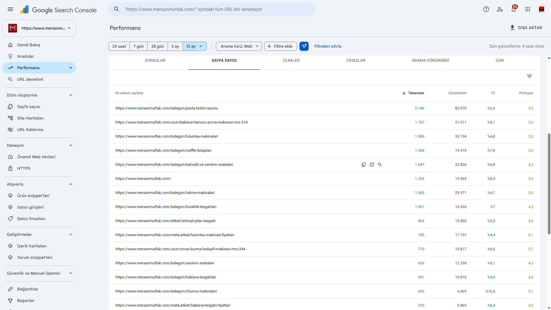Switch to the CİHAZLAR tab
551x310 pixels.
click(356, 60)
